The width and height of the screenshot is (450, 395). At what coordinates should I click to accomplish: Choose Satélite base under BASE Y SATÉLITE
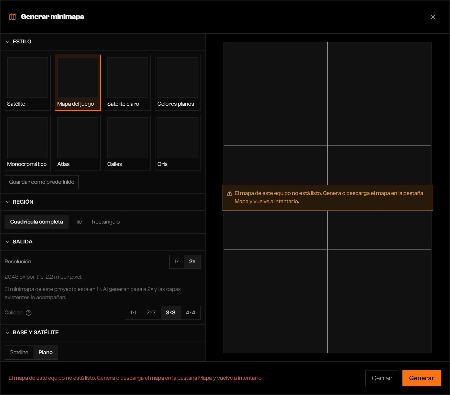pos(19,353)
